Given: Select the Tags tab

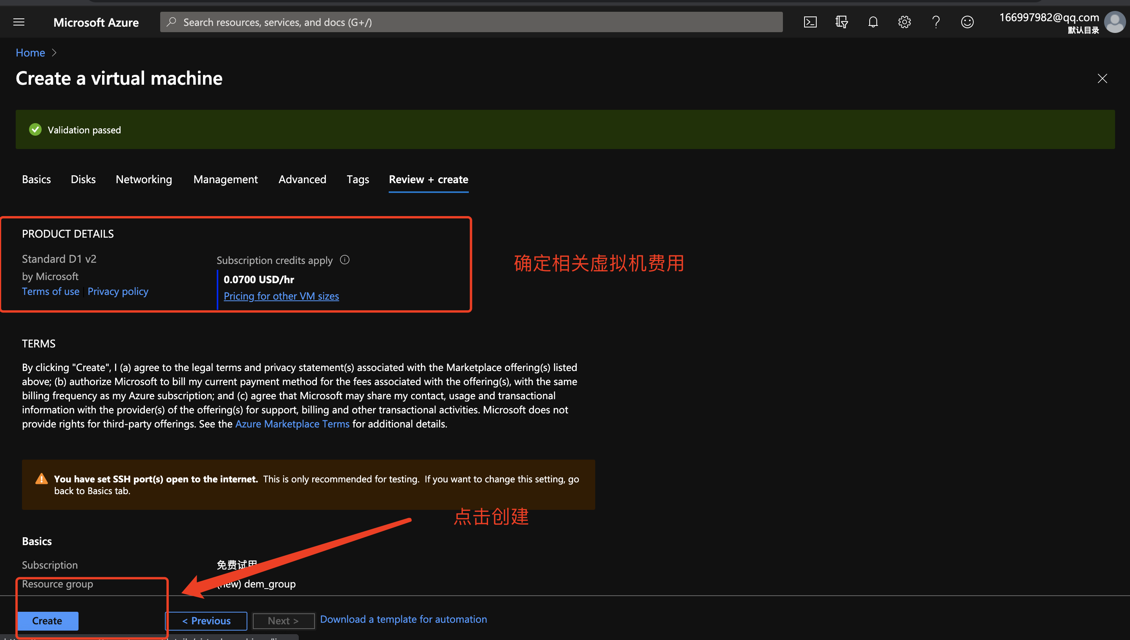Looking at the screenshot, I should point(358,179).
